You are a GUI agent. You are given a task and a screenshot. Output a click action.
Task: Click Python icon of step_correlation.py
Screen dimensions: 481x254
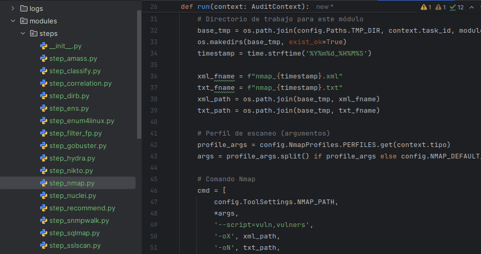44,84
